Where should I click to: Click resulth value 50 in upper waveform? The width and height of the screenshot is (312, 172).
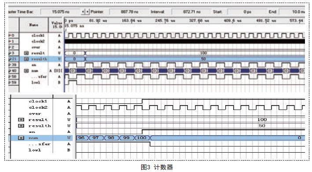pyautogui.click(x=203, y=59)
